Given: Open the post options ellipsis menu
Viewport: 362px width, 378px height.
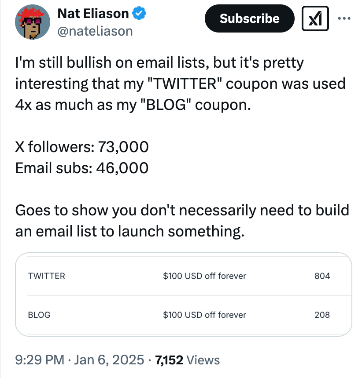Looking at the screenshot, I should point(345,18).
